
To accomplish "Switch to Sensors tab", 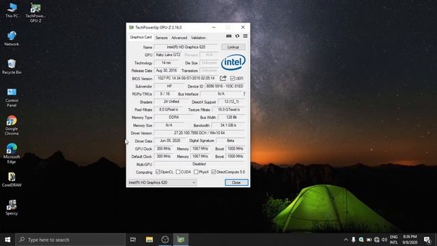I will [161, 38].
